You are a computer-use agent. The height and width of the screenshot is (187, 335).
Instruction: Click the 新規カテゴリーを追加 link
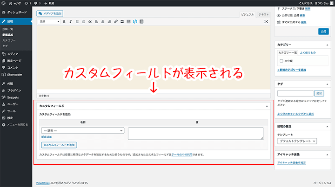[292, 70]
